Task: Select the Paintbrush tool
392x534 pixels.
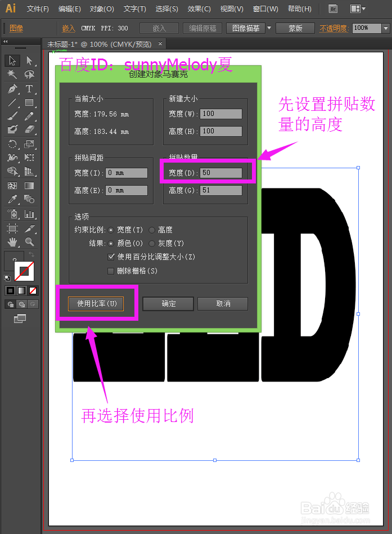Action: tap(12, 116)
